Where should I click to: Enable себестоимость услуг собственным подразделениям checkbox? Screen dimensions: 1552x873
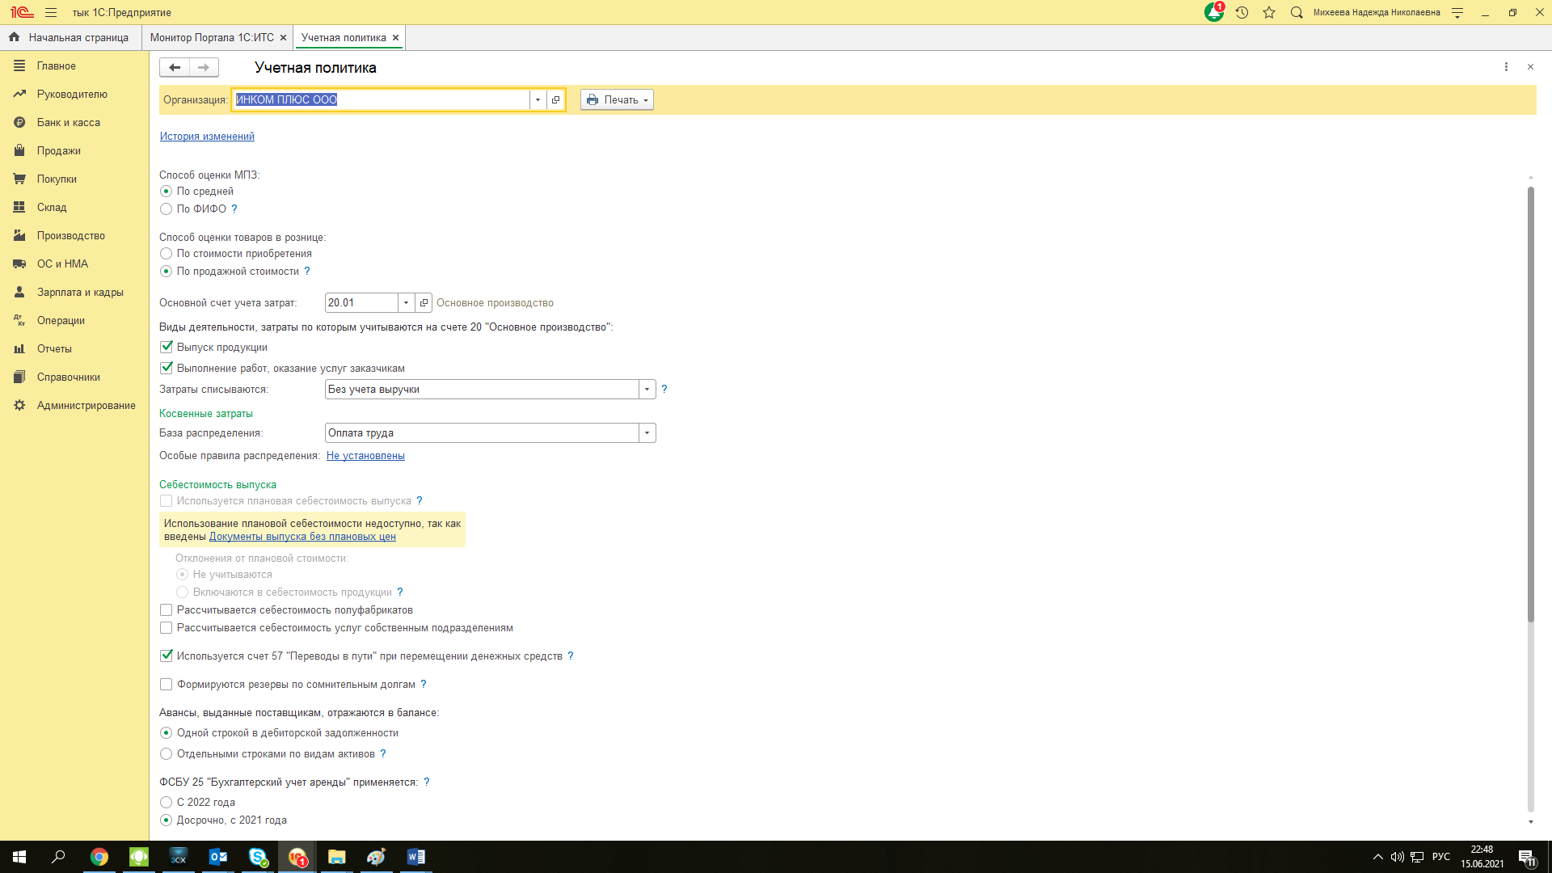[x=166, y=627]
